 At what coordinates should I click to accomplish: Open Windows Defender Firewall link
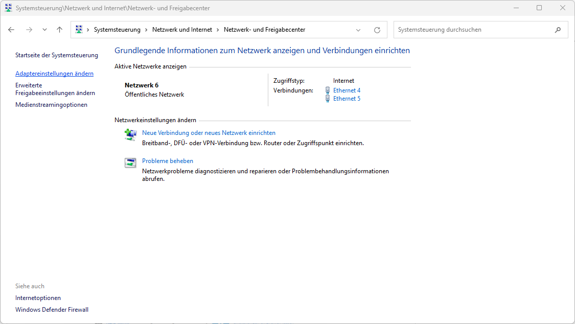click(52, 310)
